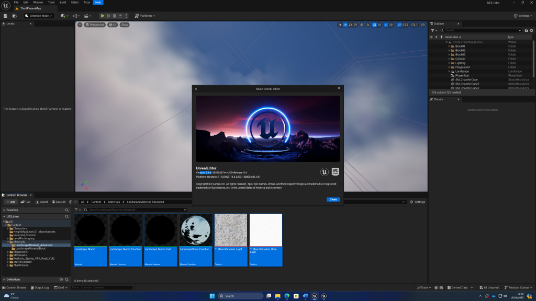Click the Import button in Content Browser

42,202
